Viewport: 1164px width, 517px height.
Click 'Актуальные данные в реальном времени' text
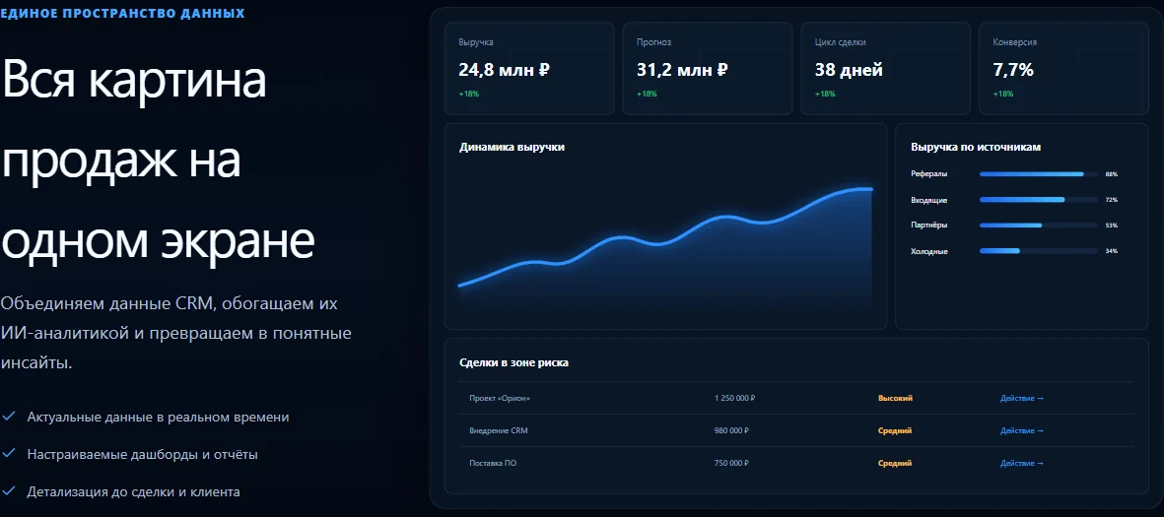tap(158, 417)
